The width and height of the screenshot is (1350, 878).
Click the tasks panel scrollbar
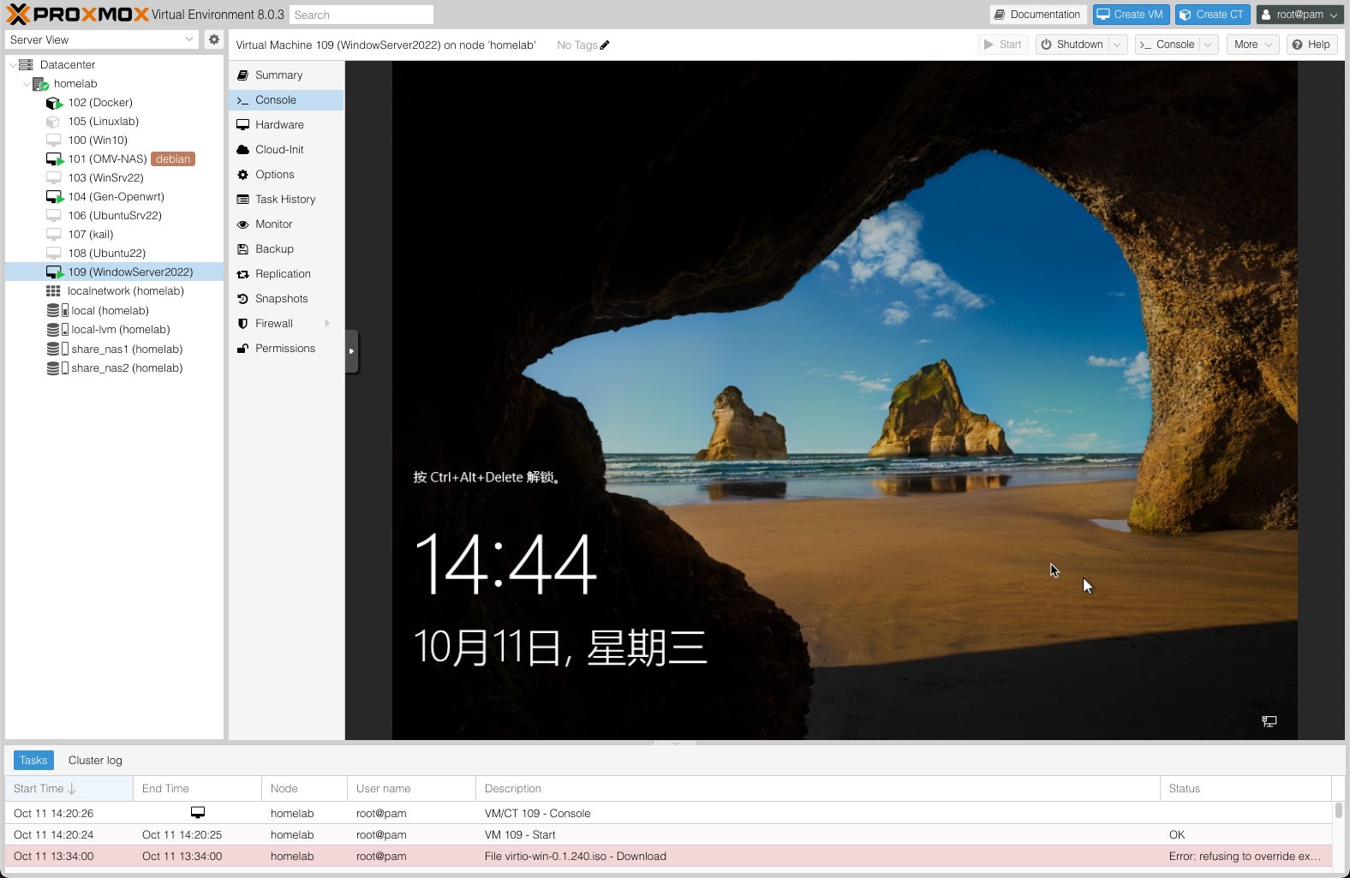(x=1338, y=810)
